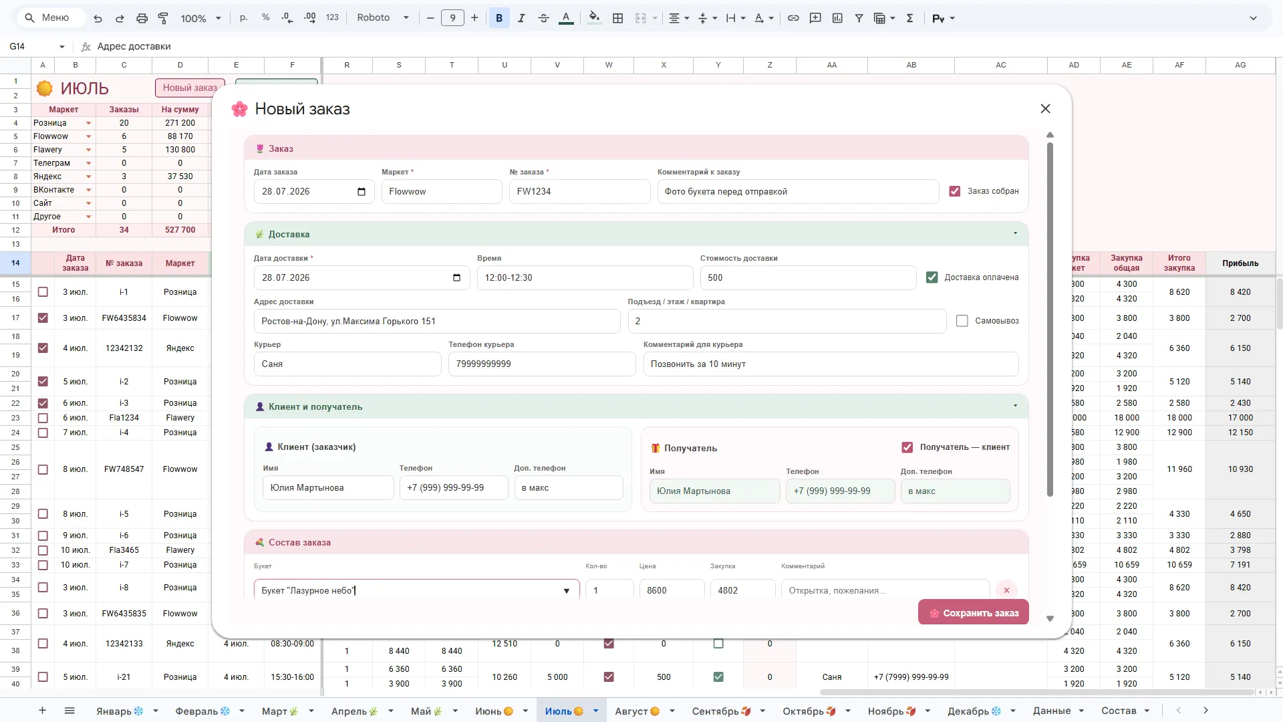1283x722 pixels.
Task: Check the 'Самовывоз' checkbox
Action: [962, 321]
